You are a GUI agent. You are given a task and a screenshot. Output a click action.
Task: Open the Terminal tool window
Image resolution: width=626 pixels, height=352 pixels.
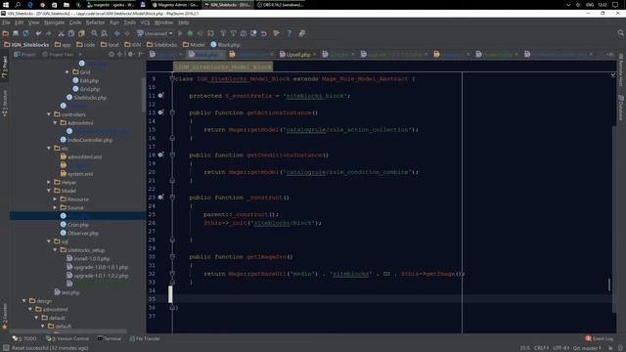coord(109,338)
